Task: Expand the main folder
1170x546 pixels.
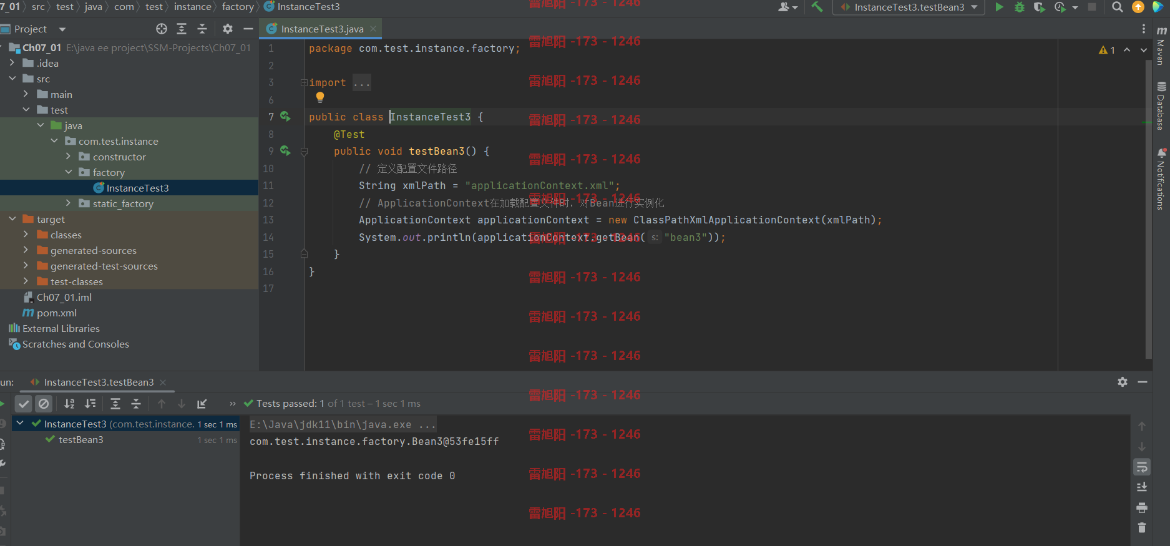Action: [26, 94]
